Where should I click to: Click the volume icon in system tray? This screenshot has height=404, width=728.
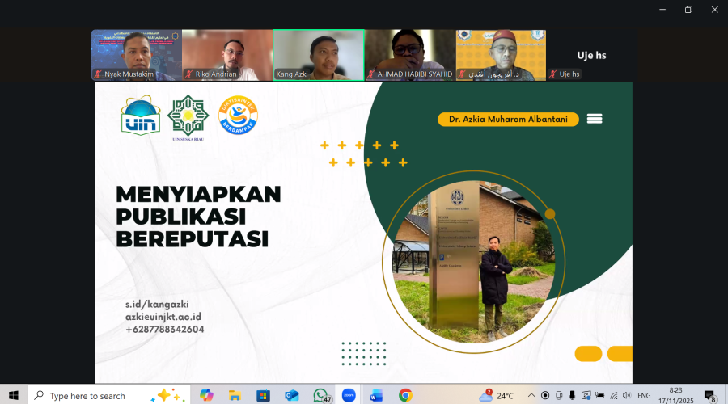pyautogui.click(x=627, y=396)
